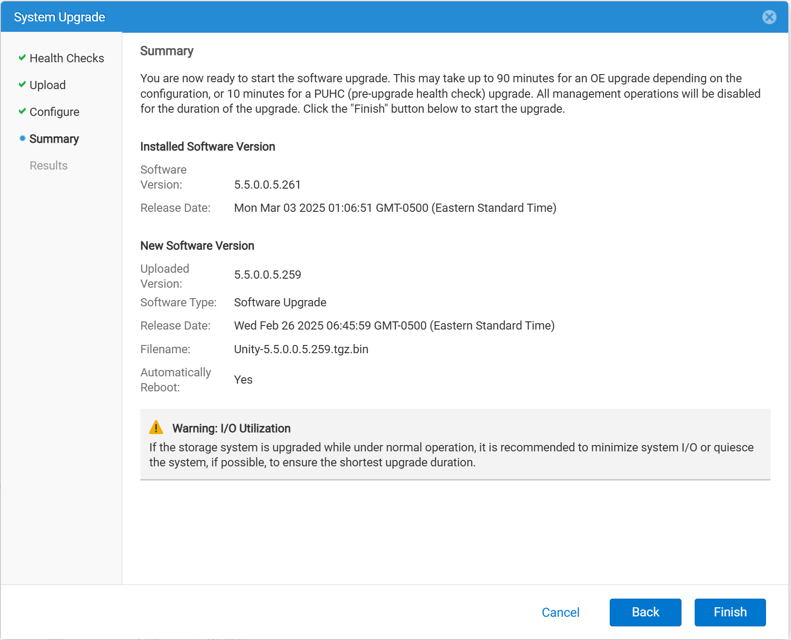Click the green checkmark beside Configure
791x640 pixels.
[x=22, y=111]
